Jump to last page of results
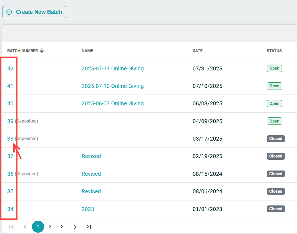Viewport: 297px width, 234px height. click(x=89, y=227)
